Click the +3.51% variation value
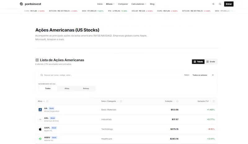 [211, 139]
